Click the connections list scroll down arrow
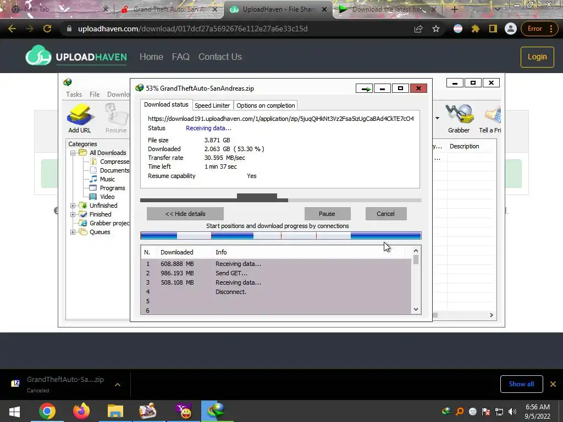 [x=416, y=309]
